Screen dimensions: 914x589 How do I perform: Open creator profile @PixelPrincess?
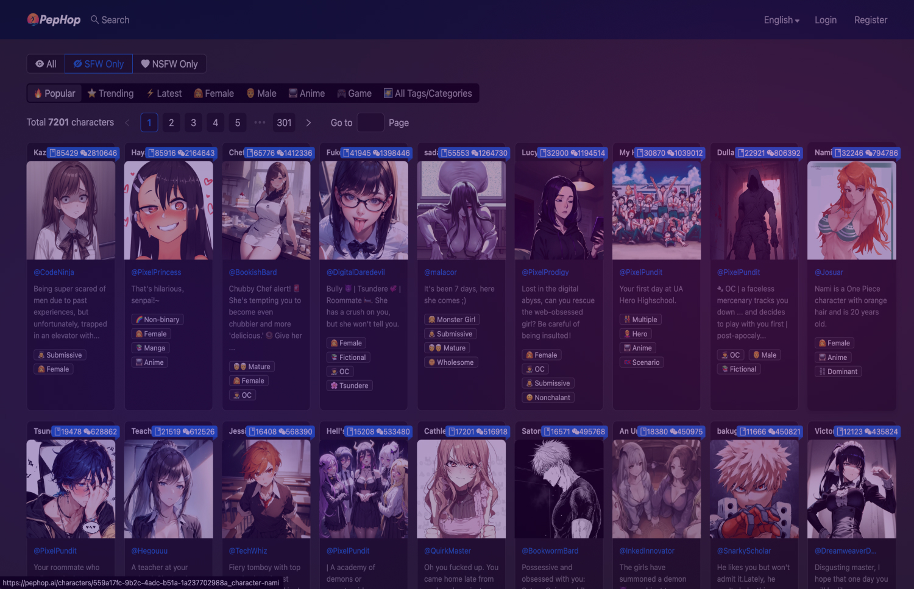156,272
